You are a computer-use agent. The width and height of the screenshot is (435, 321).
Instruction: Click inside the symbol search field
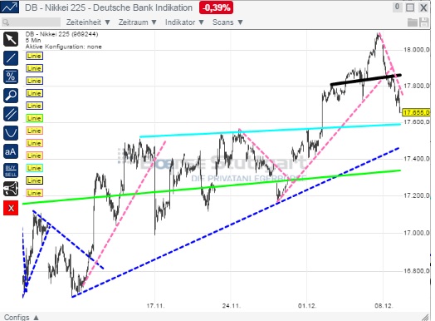pyautogui.click(x=31, y=22)
